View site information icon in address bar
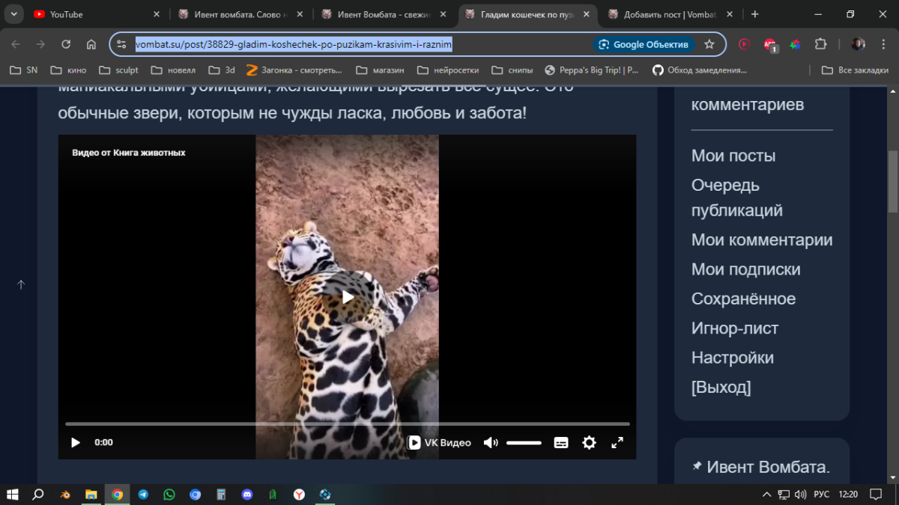The width and height of the screenshot is (899, 505). click(x=122, y=44)
